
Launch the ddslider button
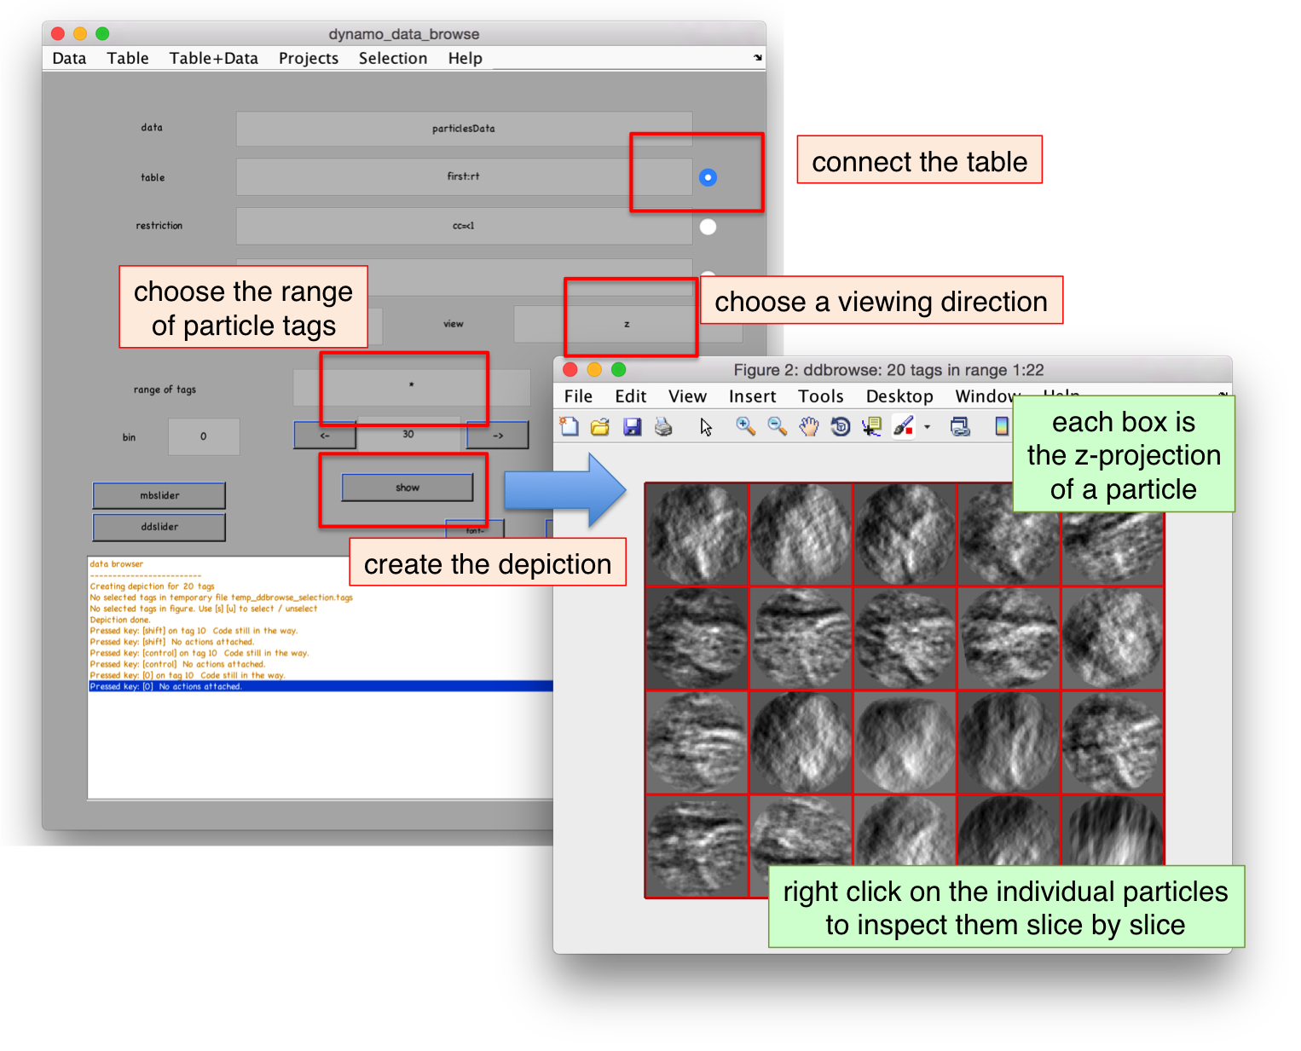pyautogui.click(x=159, y=527)
